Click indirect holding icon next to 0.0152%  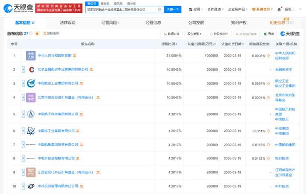(268, 159)
